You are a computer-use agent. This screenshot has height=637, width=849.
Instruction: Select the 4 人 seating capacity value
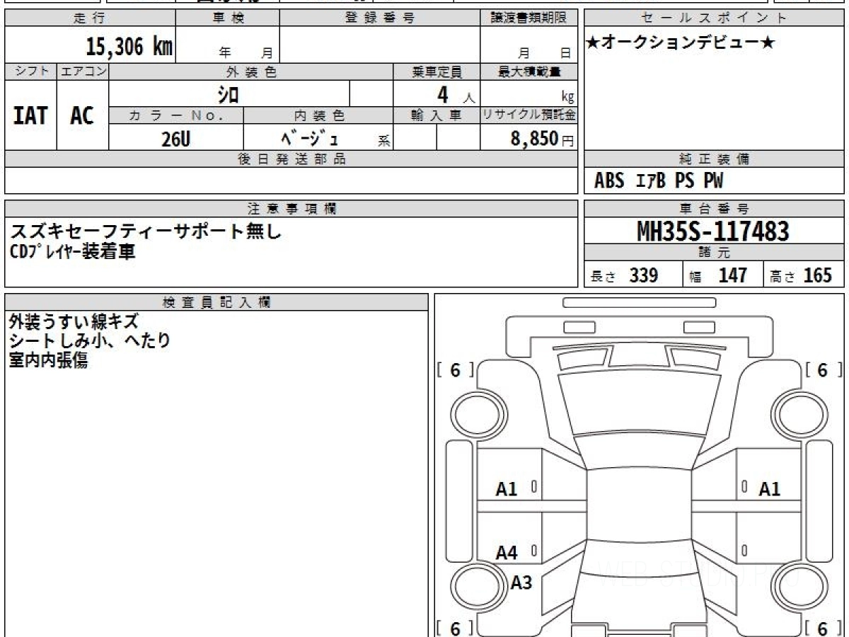coord(456,95)
